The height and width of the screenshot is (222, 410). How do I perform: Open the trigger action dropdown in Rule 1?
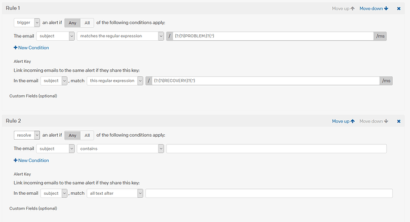click(x=27, y=22)
